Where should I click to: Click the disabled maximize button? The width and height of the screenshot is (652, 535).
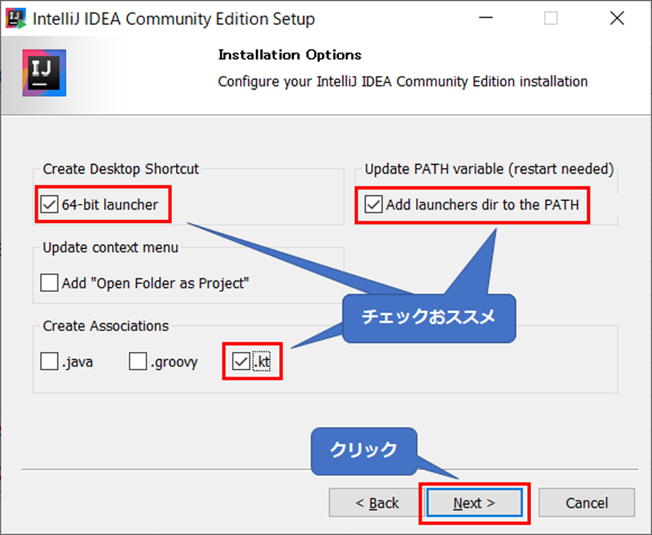(551, 18)
